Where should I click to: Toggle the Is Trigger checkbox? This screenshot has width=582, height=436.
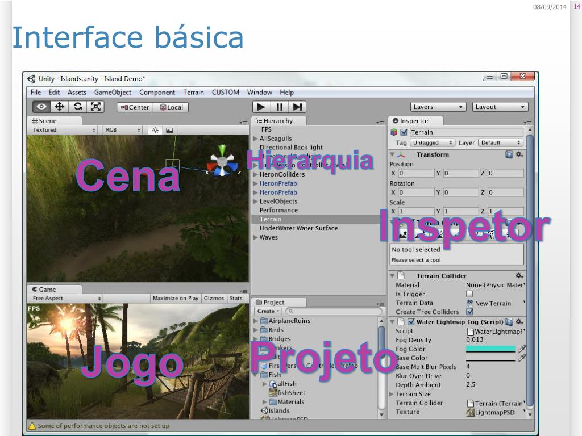point(469,294)
